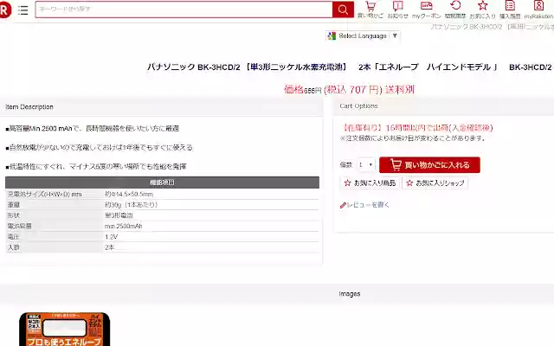Add shop to favorites (お気に入りショップ)
The height and width of the screenshot is (346, 554).
click(435, 183)
